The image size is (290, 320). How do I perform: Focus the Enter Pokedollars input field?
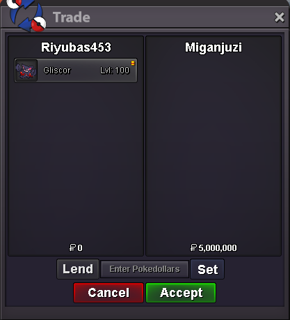(145, 269)
